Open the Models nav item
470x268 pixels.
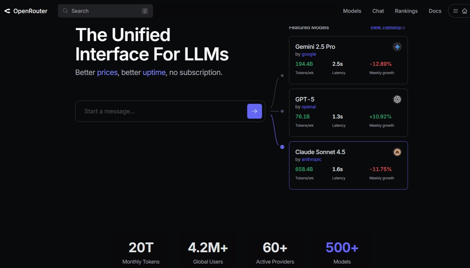[x=352, y=11]
